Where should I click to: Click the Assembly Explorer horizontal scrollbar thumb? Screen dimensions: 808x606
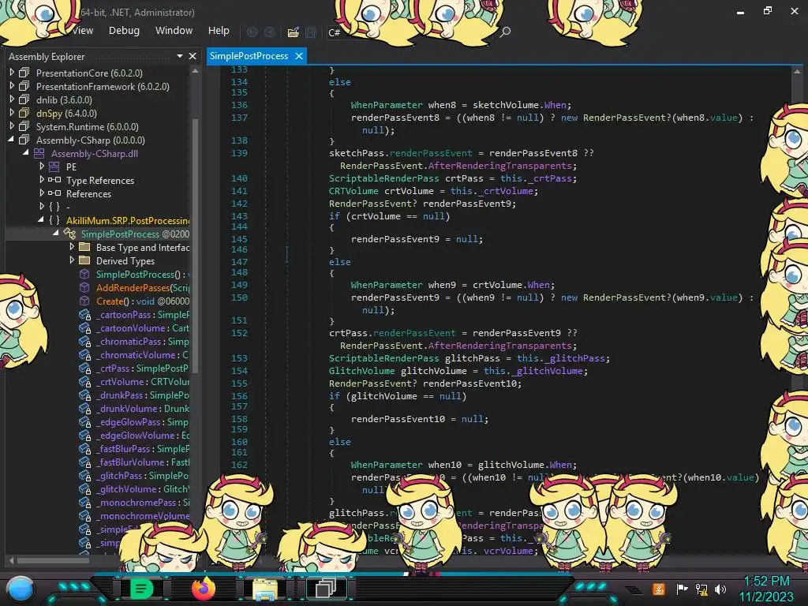[x=53, y=560]
